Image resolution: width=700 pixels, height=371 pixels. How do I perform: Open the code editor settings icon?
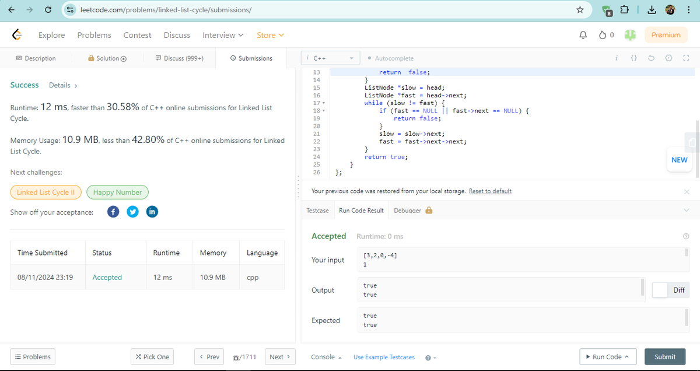coord(668,58)
